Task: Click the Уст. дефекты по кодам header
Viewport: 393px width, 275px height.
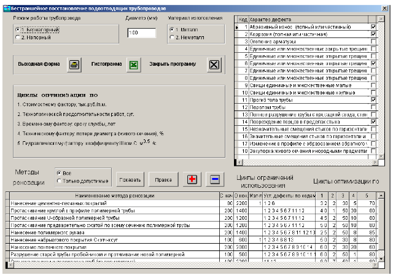Action: click(289, 196)
